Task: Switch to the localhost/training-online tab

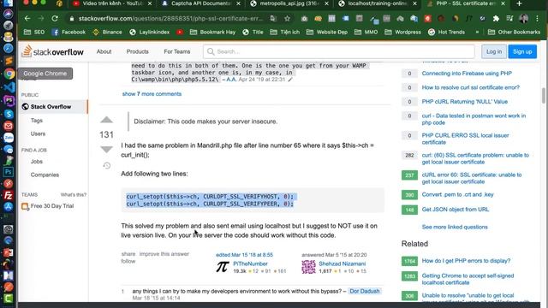Action: click(378, 3)
